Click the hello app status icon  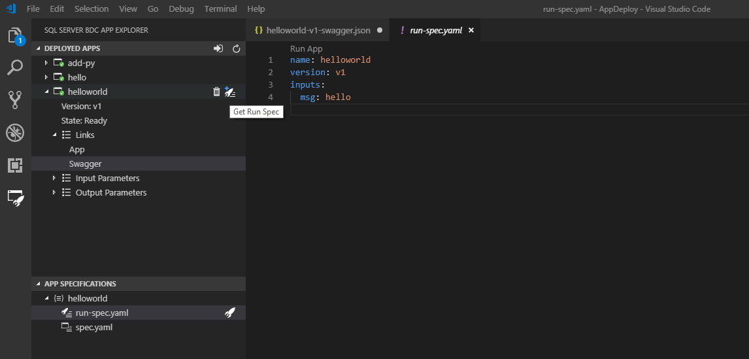59,77
